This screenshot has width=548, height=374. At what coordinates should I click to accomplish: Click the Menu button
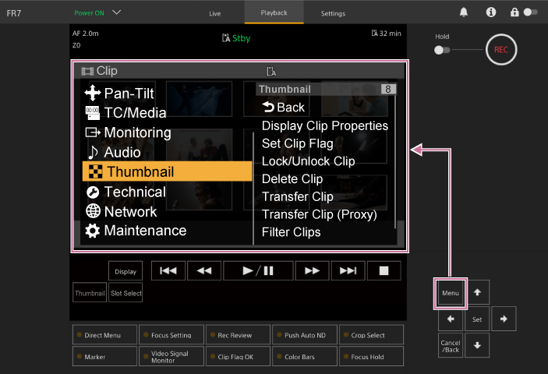point(450,294)
